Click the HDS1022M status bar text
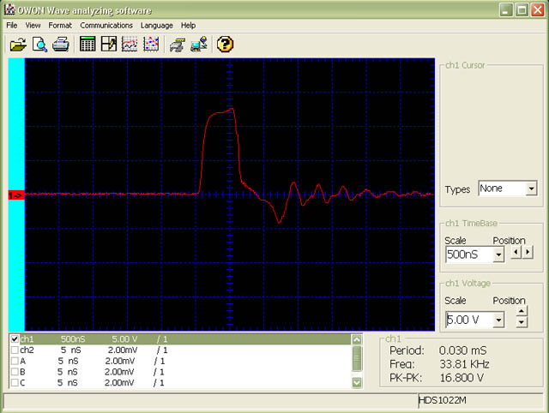The height and width of the screenshot is (413, 549). 443,400
